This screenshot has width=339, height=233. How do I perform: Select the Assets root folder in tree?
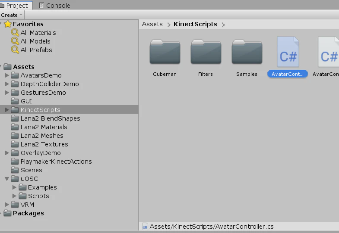(x=24, y=67)
